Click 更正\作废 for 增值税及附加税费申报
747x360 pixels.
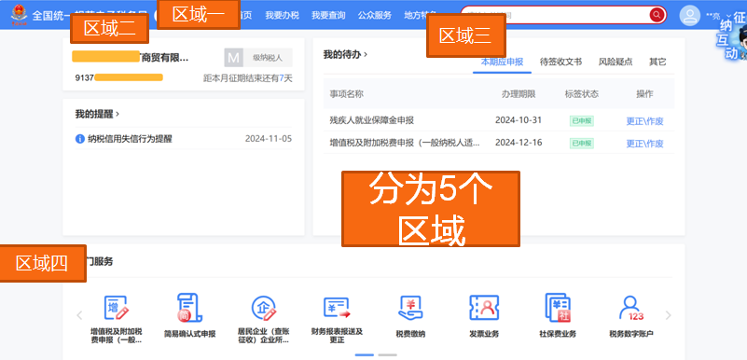[x=644, y=144]
